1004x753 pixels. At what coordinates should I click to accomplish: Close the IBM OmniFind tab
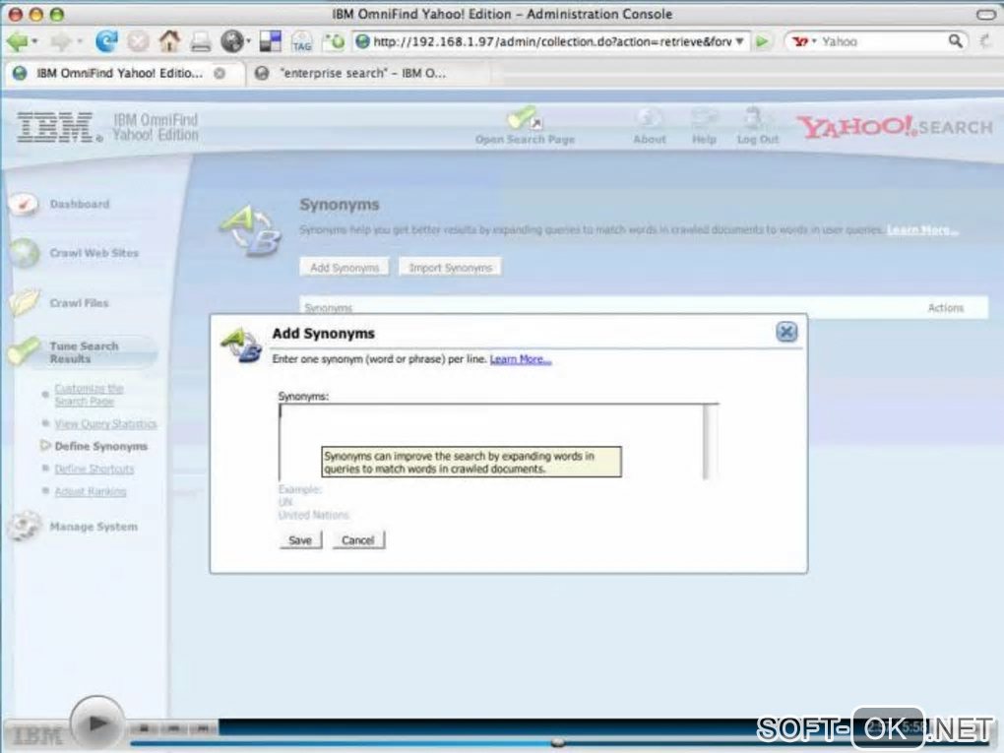220,73
